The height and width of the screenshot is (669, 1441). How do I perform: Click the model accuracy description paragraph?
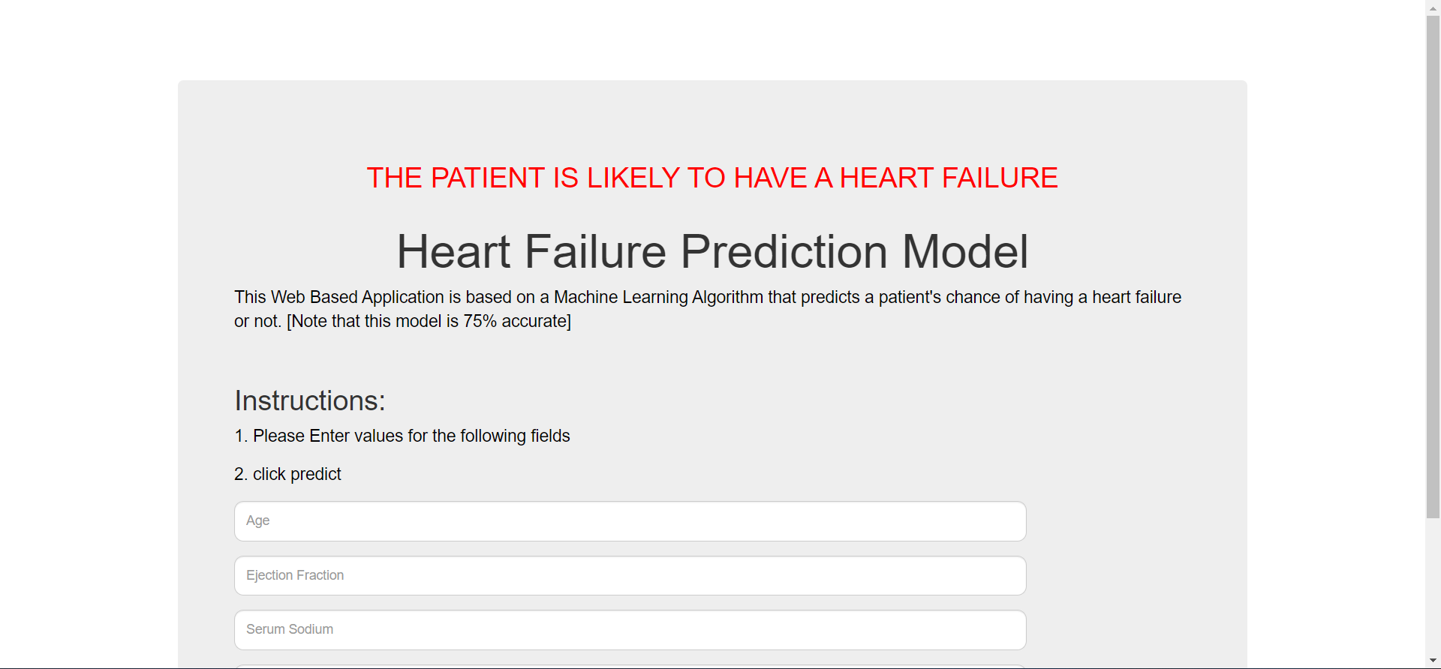tap(706, 308)
